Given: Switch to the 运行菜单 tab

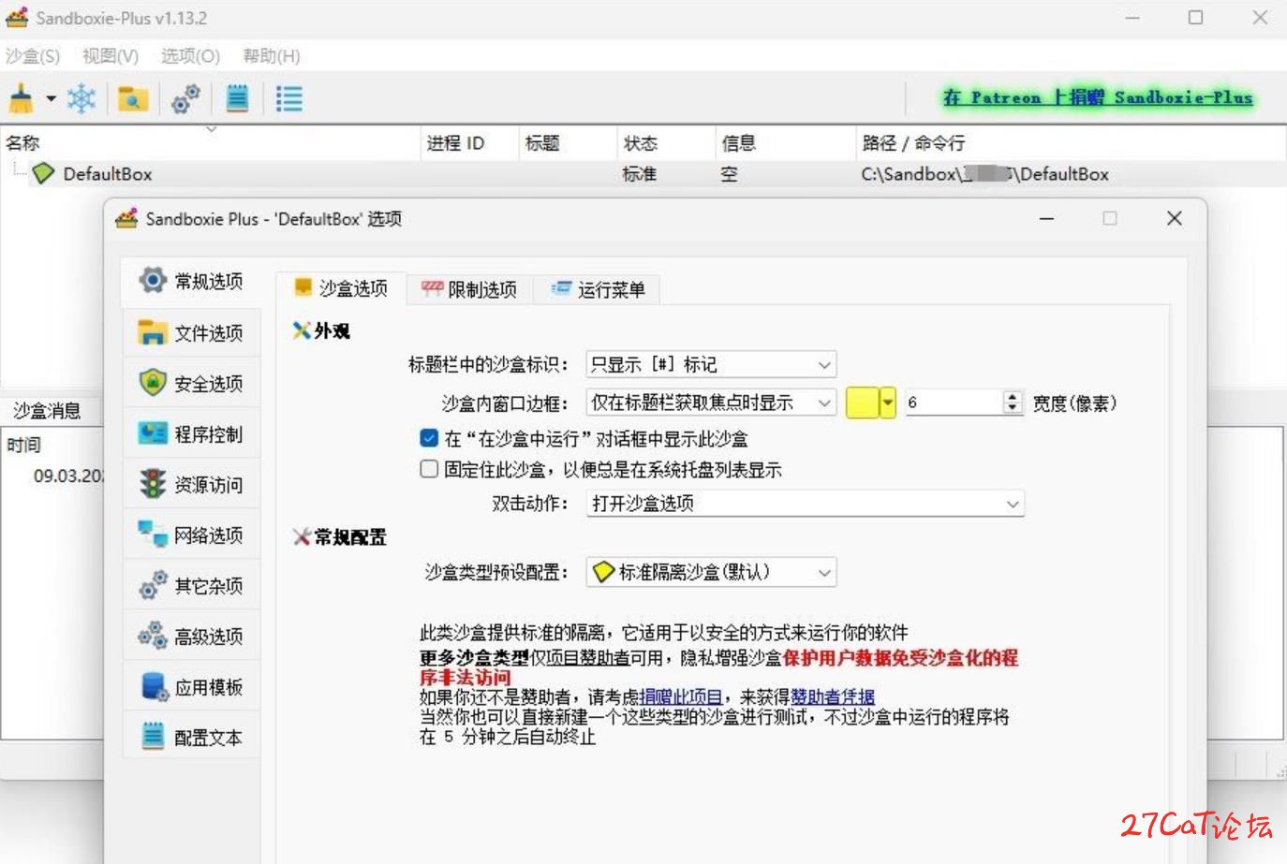Looking at the screenshot, I should click(599, 289).
